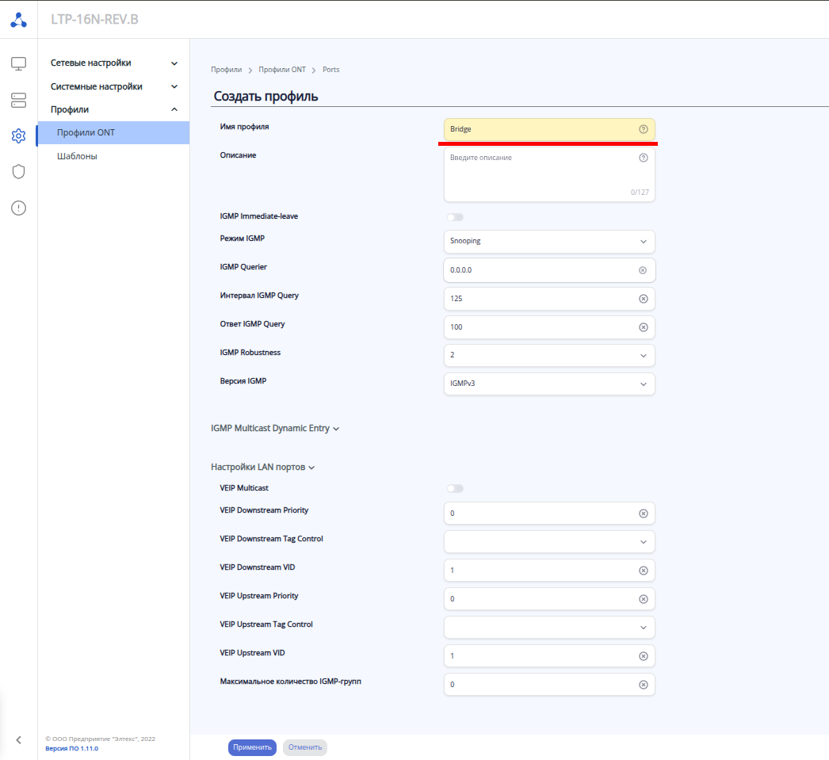Click help icon in profile name field
Viewport: 829px width, 760px height.
coord(643,129)
